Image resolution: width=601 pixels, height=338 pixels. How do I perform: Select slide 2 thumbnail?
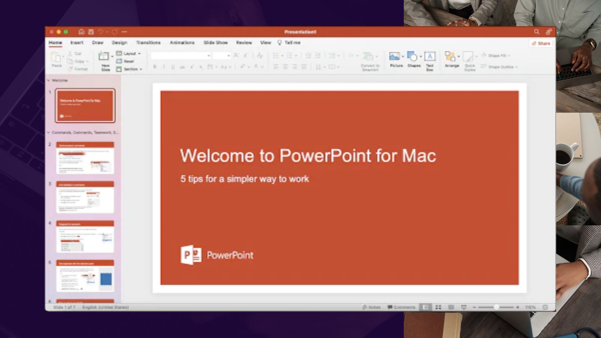coord(85,158)
